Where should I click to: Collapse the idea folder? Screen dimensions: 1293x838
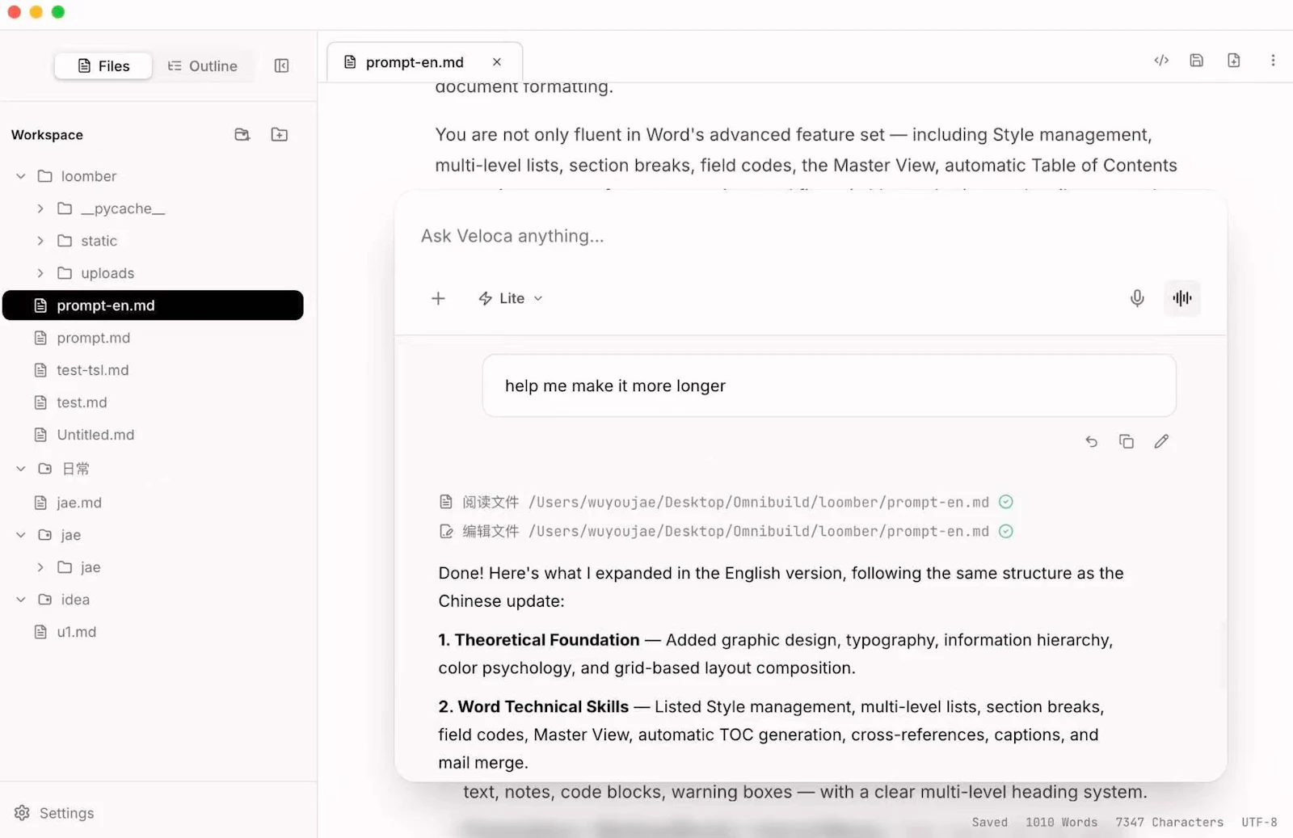click(x=21, y=600)
